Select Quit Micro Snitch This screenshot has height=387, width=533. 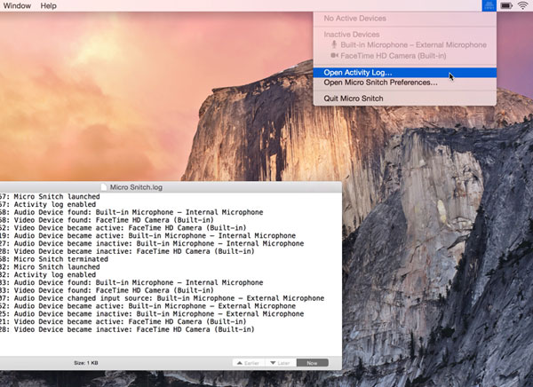[404, 99]
